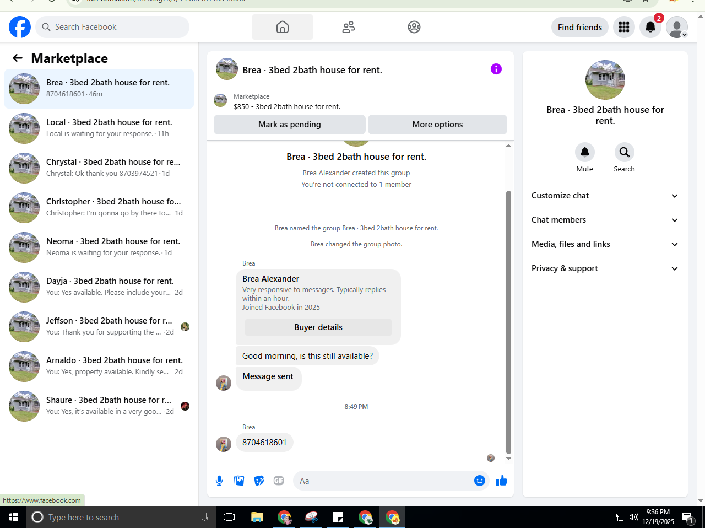Click chat header house avatar
Viewport: 705px width, 528px height.
227,69
